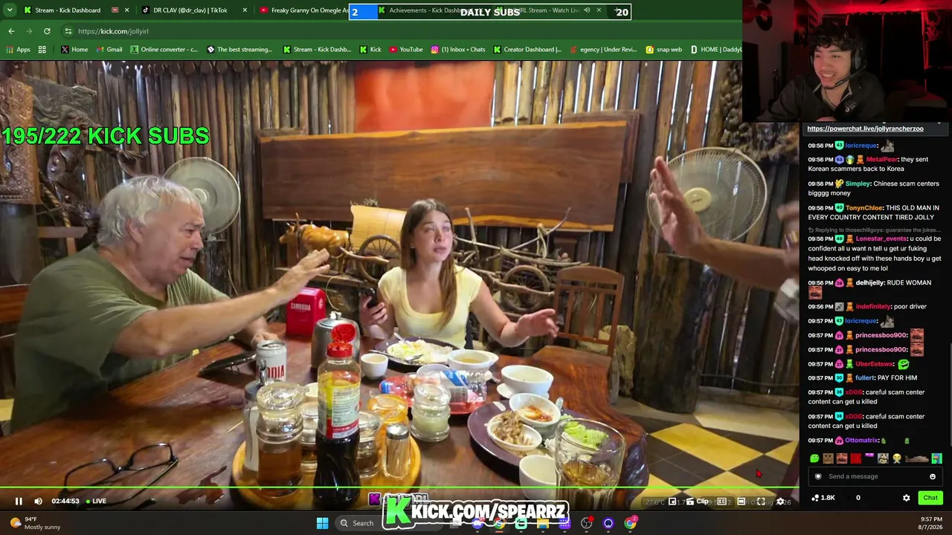
Task: Open indefinitely's username in chat
Action: click(x=872, y=306)
